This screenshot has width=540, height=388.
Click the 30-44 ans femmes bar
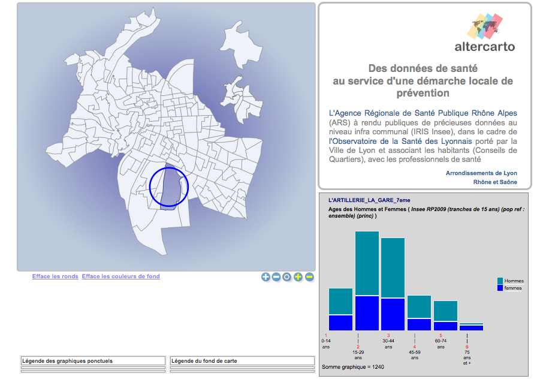point(393,314)
